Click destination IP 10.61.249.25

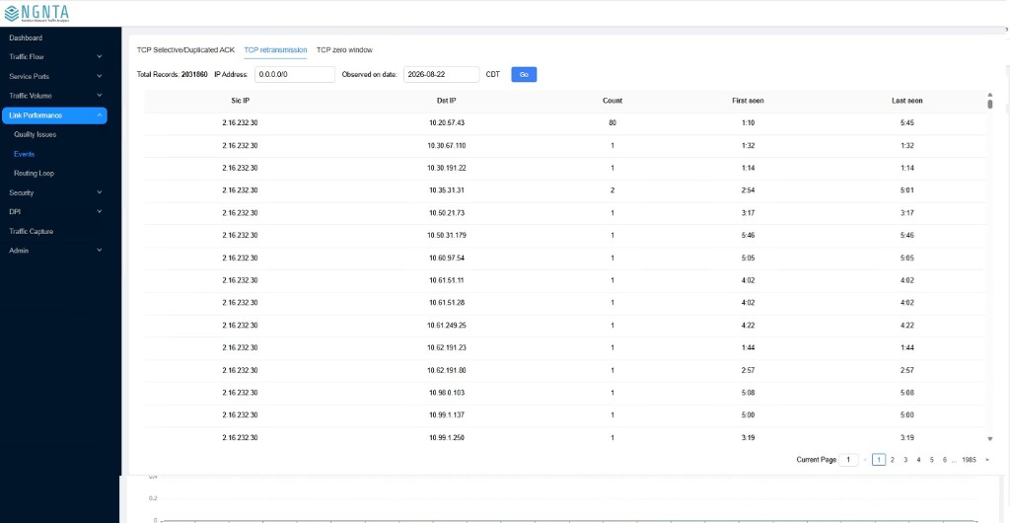click(447, 326)
